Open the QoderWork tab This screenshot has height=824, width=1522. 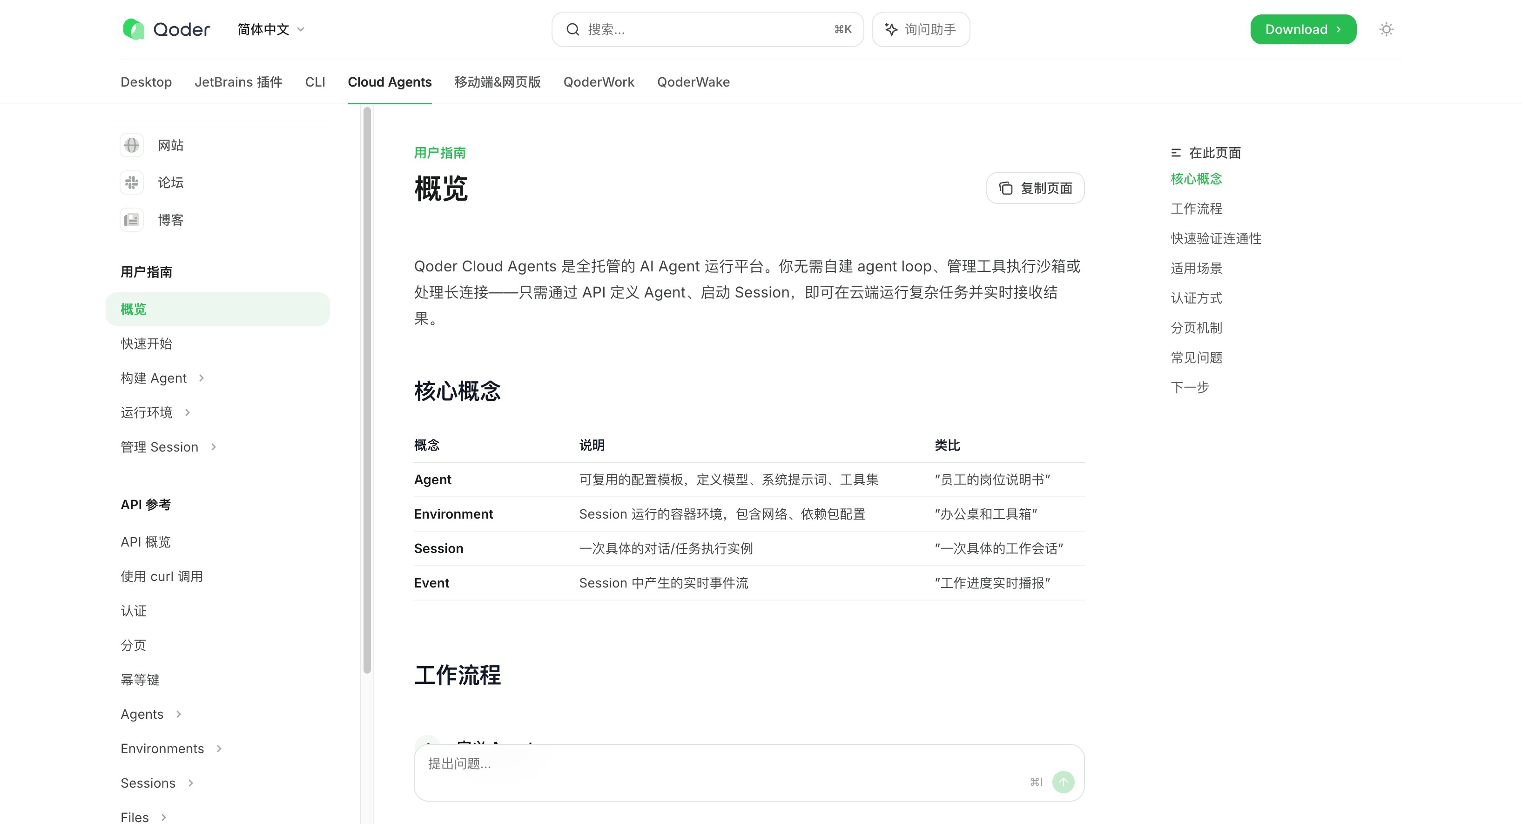(x=599, y=82)
